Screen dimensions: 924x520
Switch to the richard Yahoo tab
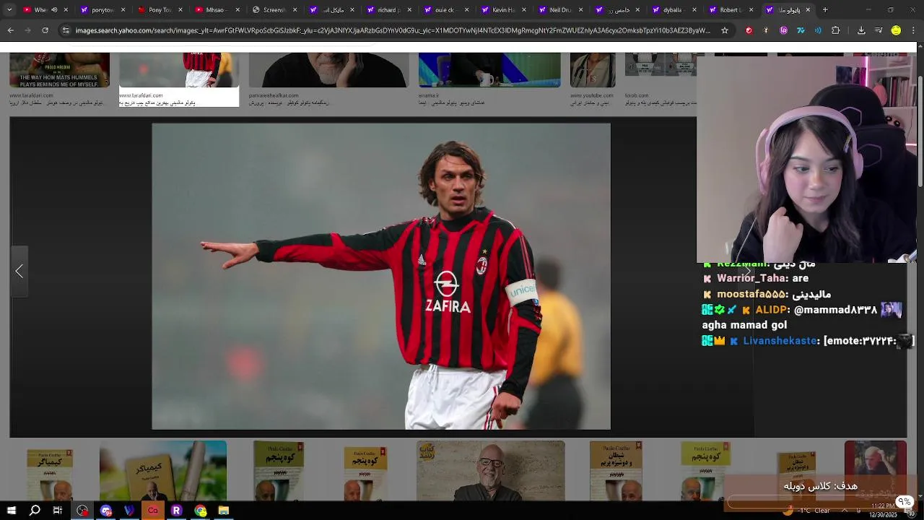(388, 10)
